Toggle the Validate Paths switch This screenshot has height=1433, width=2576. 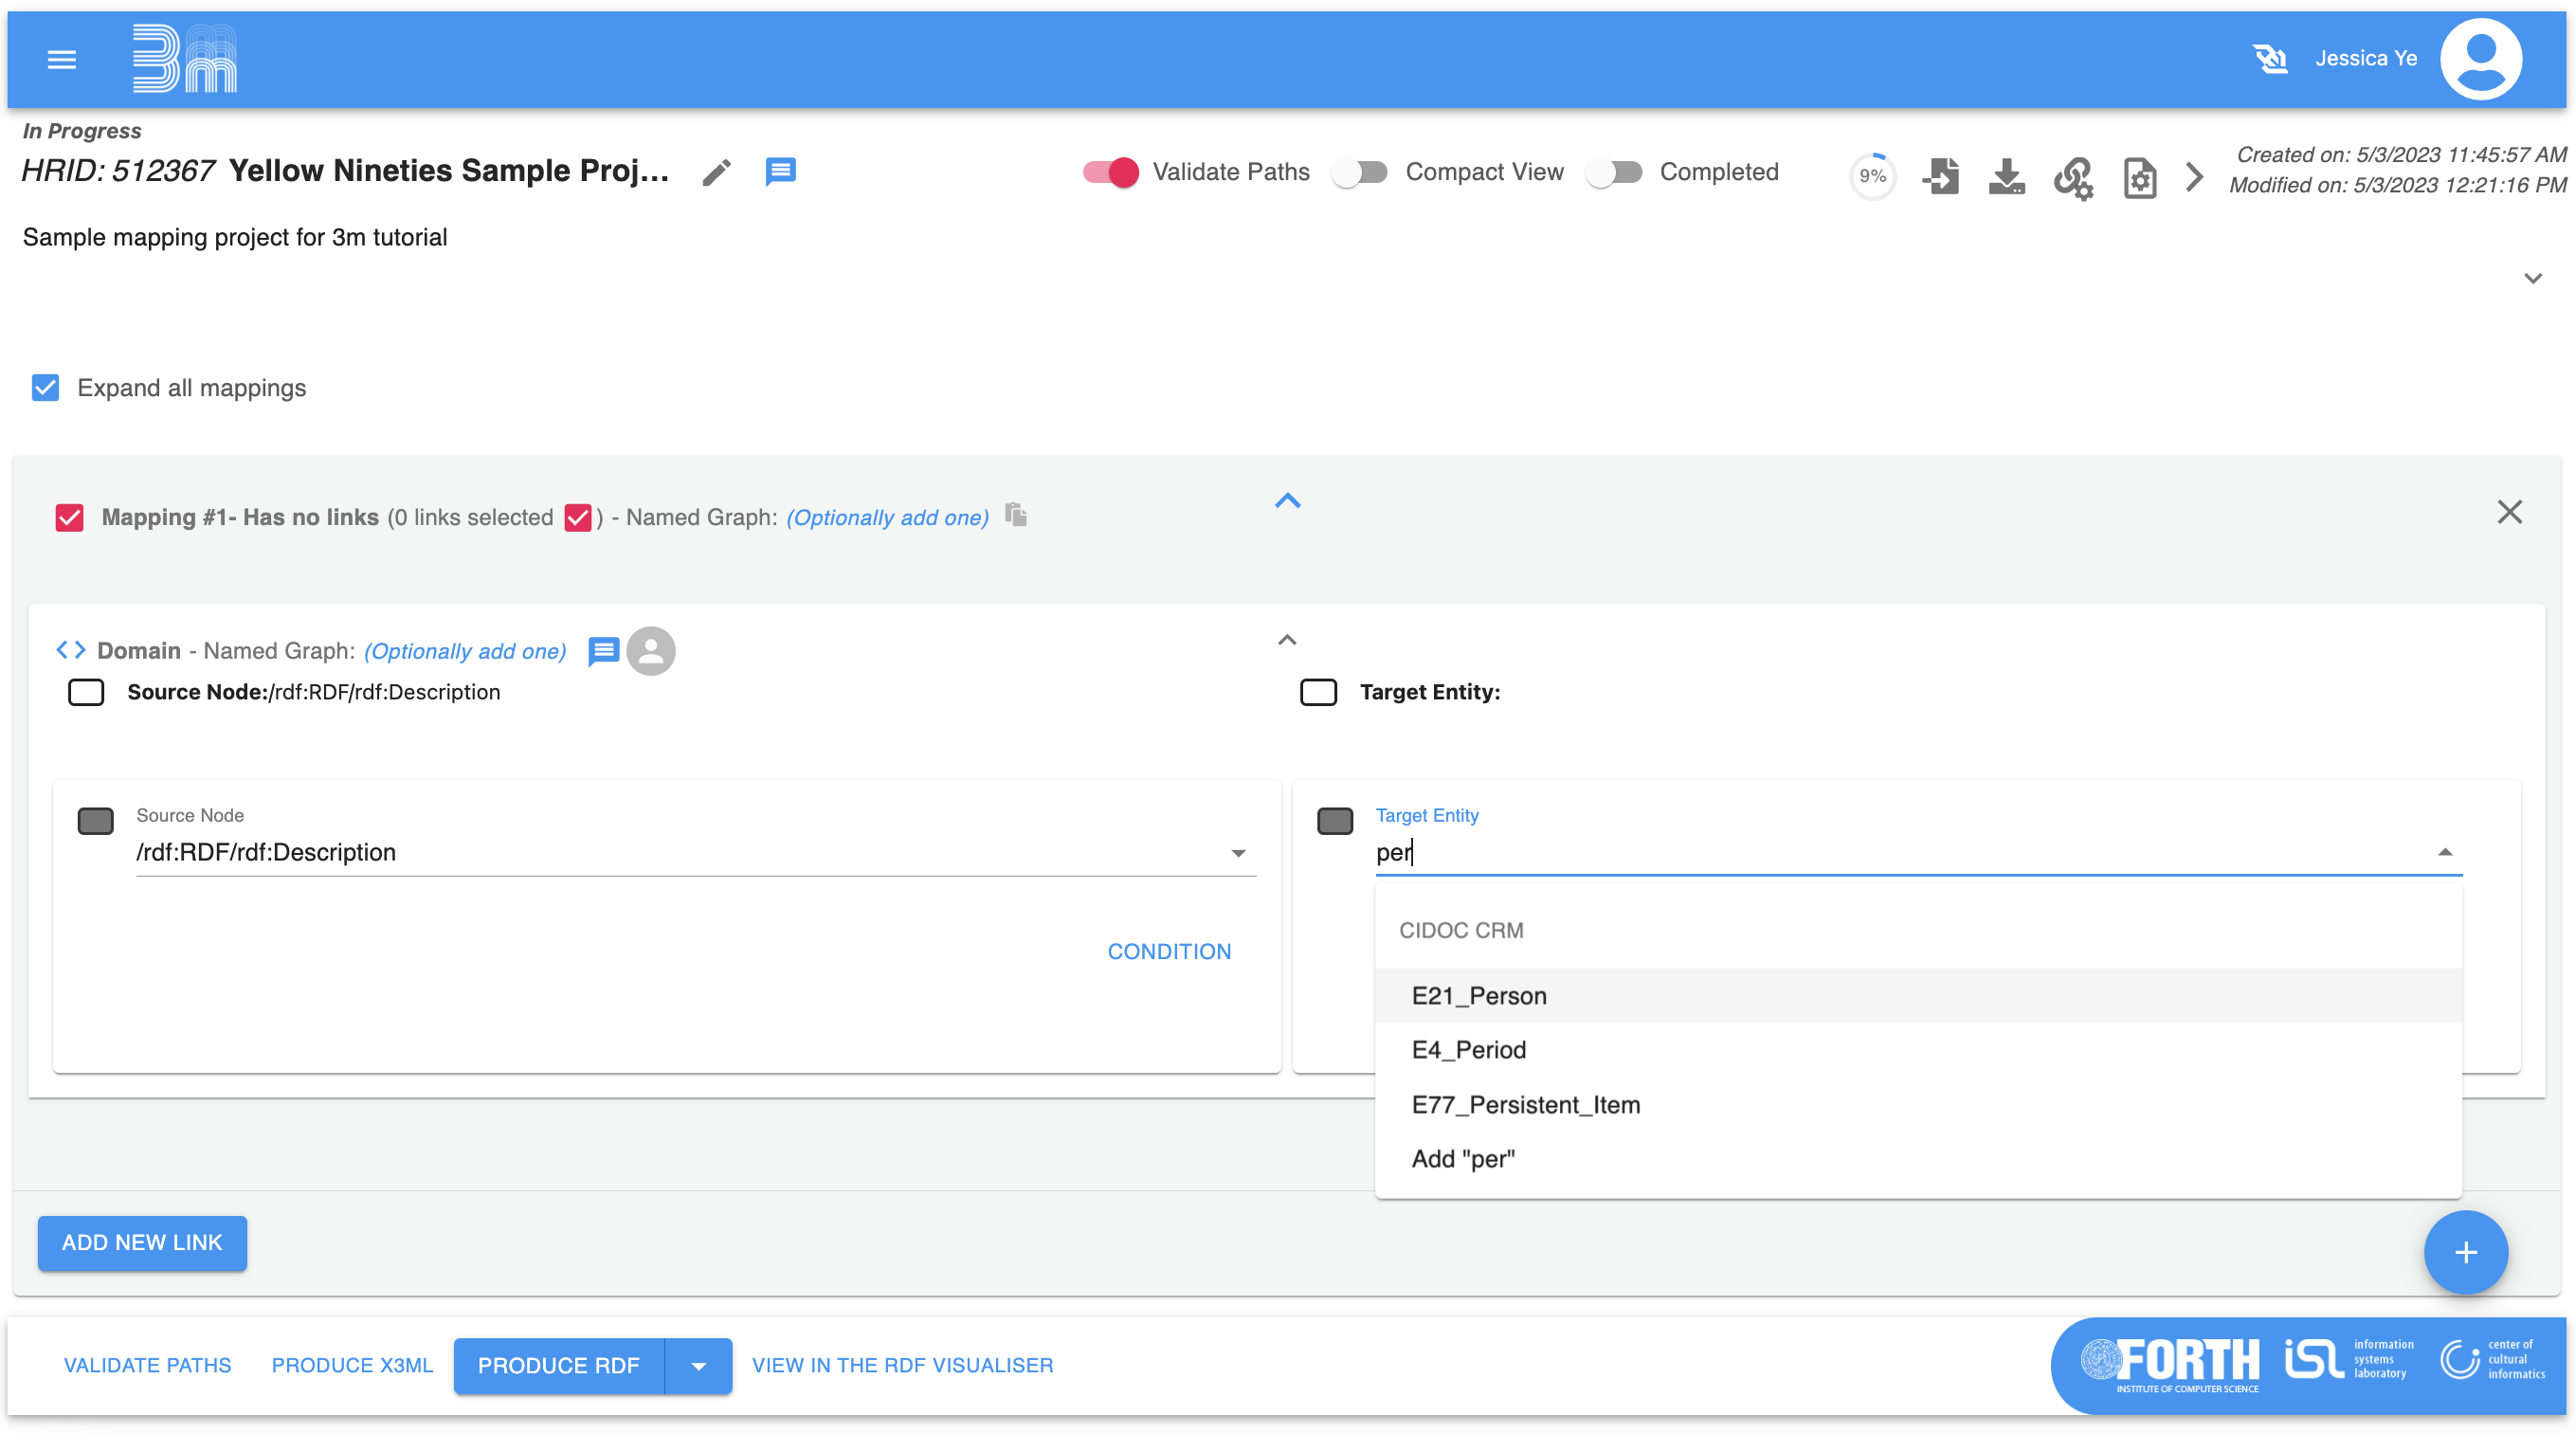1110,172
